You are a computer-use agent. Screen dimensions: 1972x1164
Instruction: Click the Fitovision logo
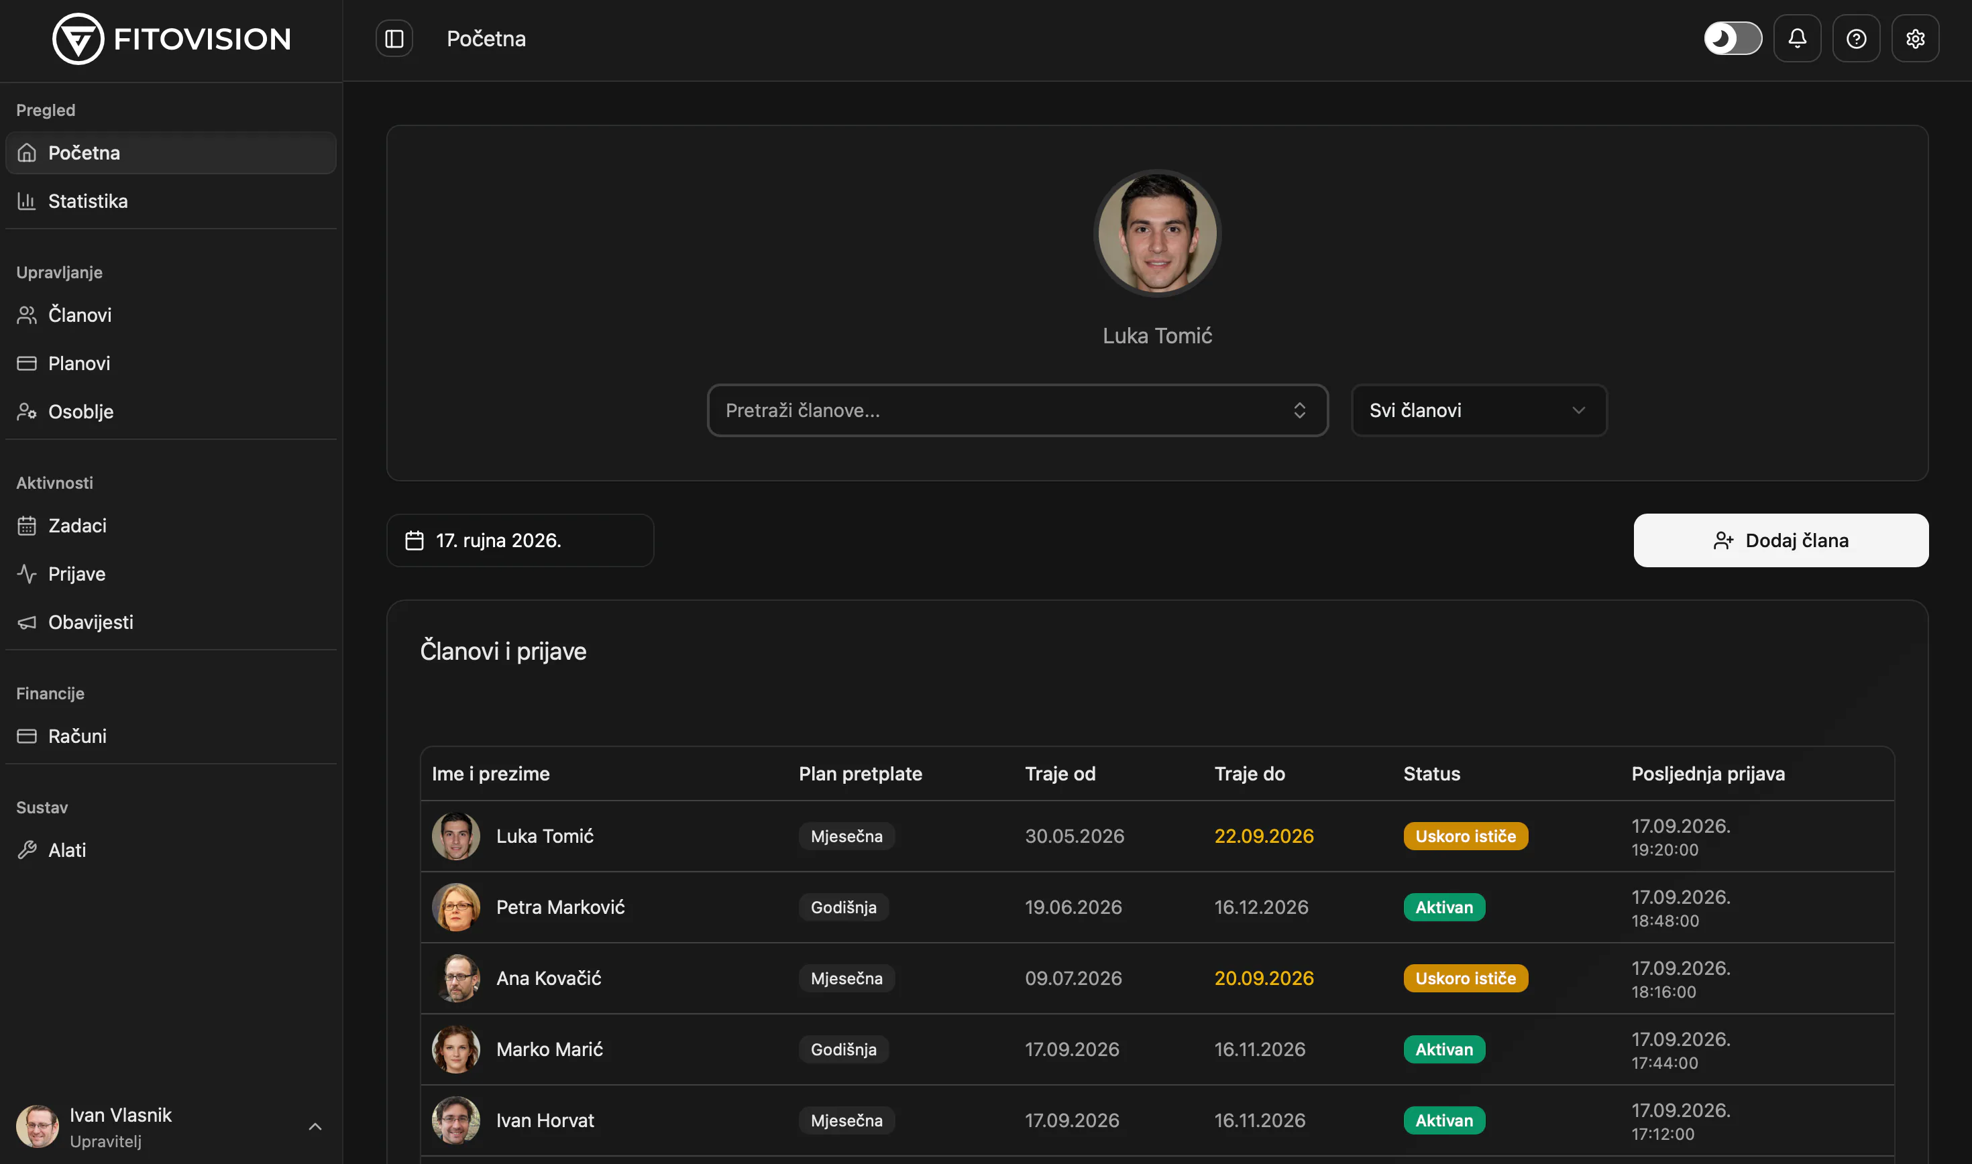point(171,38)
